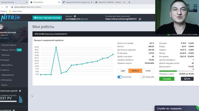The image size is (199, 111).
Task: Open a new browser tab
Action: 129,2
